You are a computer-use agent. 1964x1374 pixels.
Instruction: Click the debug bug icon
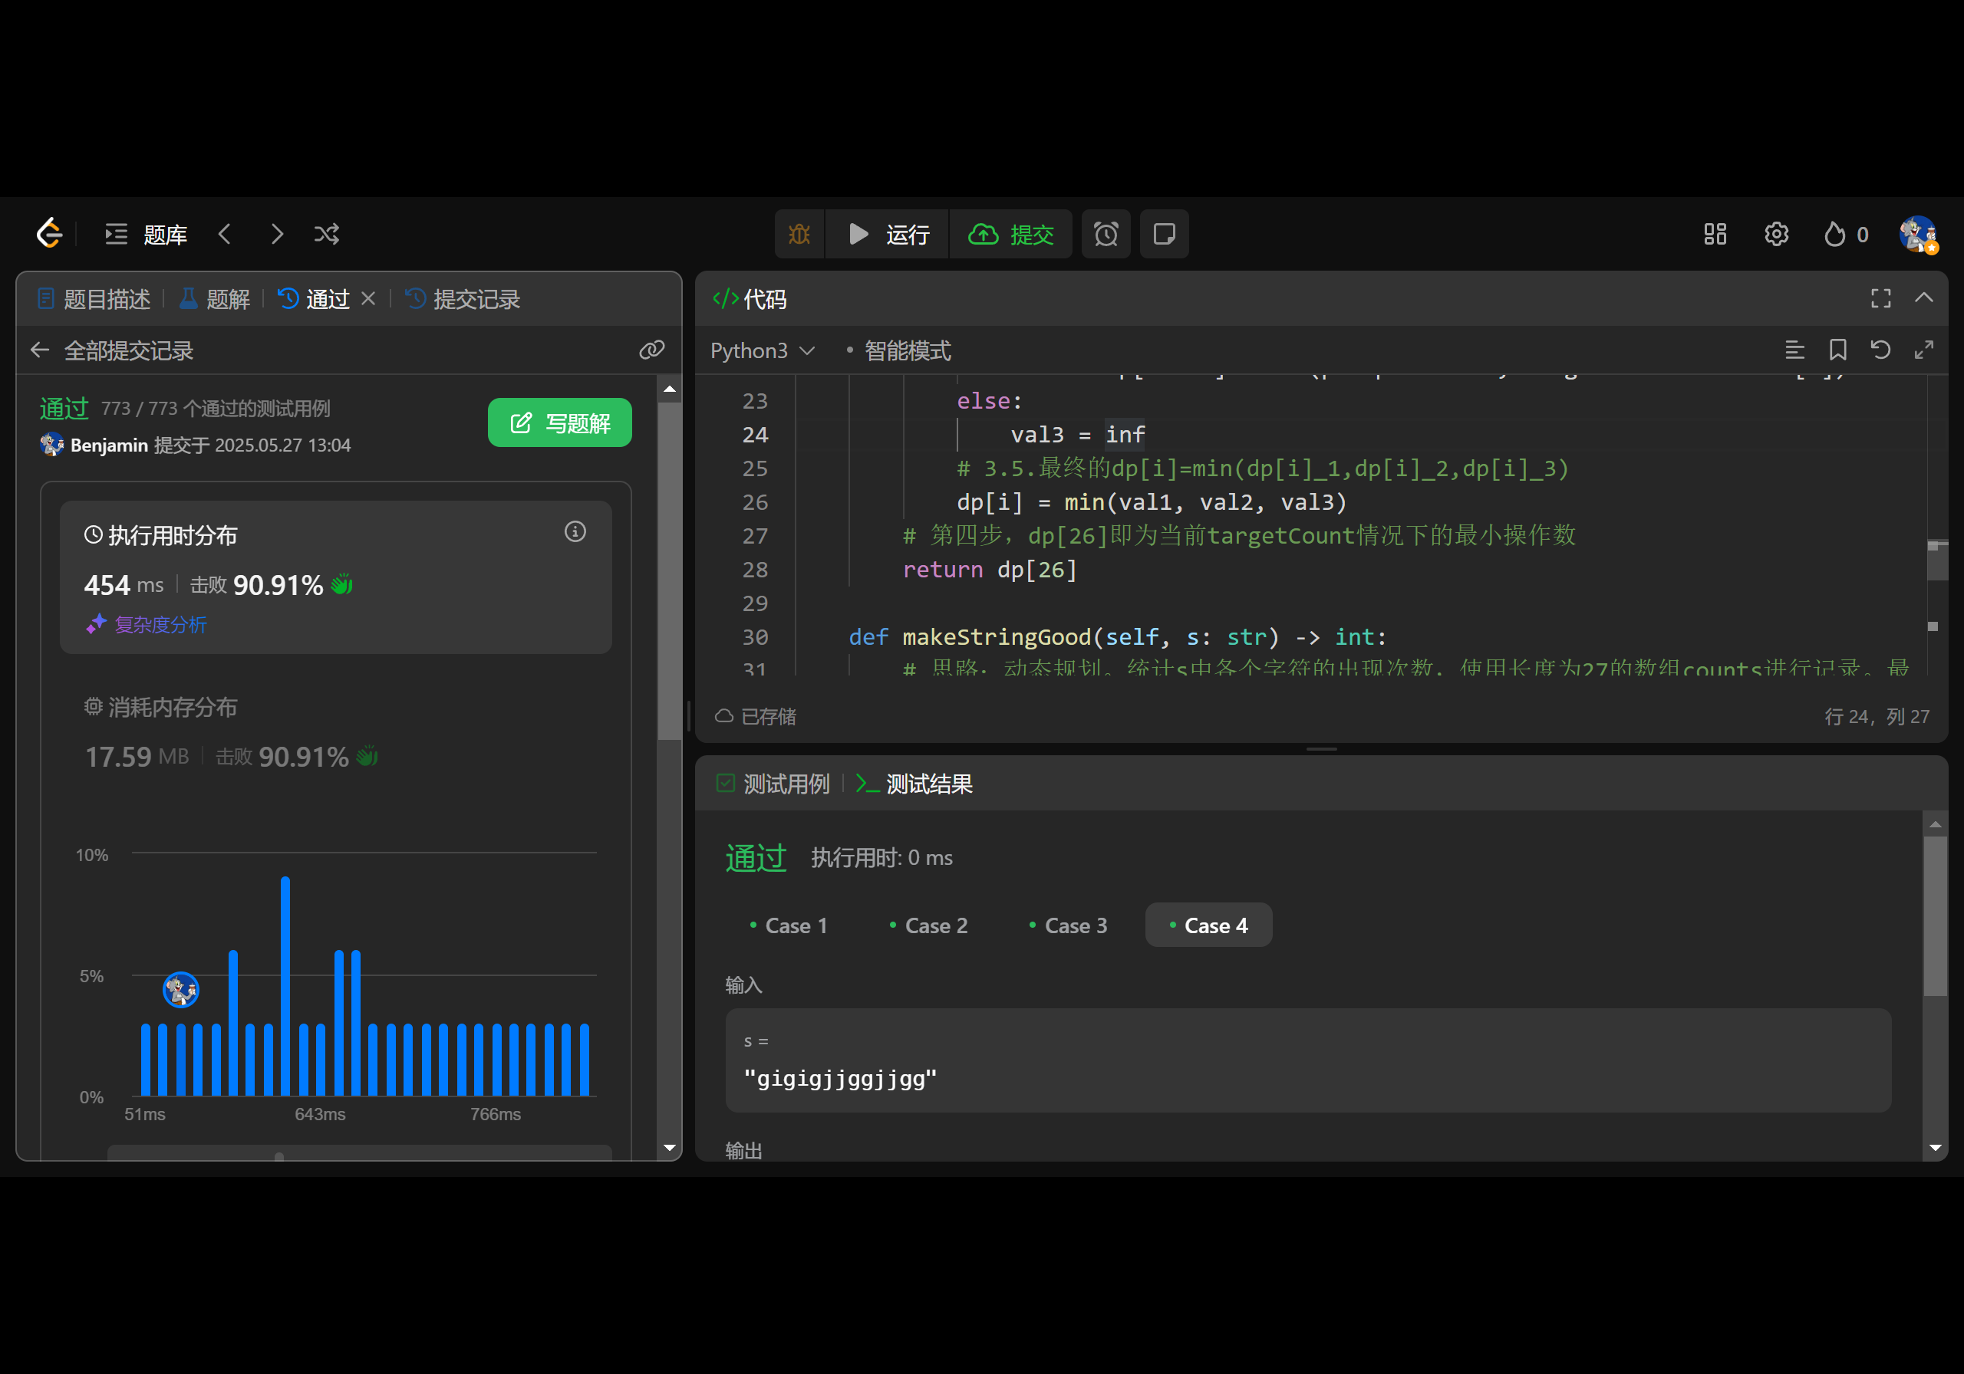click(799, 233)
